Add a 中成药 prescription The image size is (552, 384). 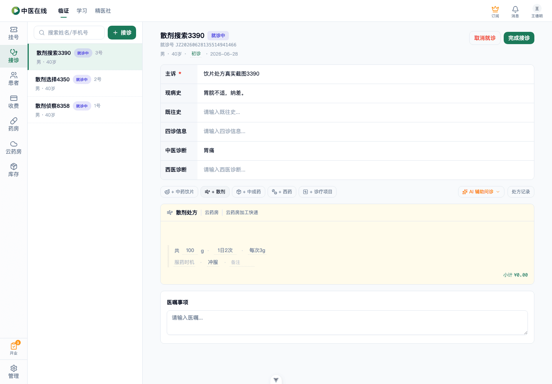248,192
